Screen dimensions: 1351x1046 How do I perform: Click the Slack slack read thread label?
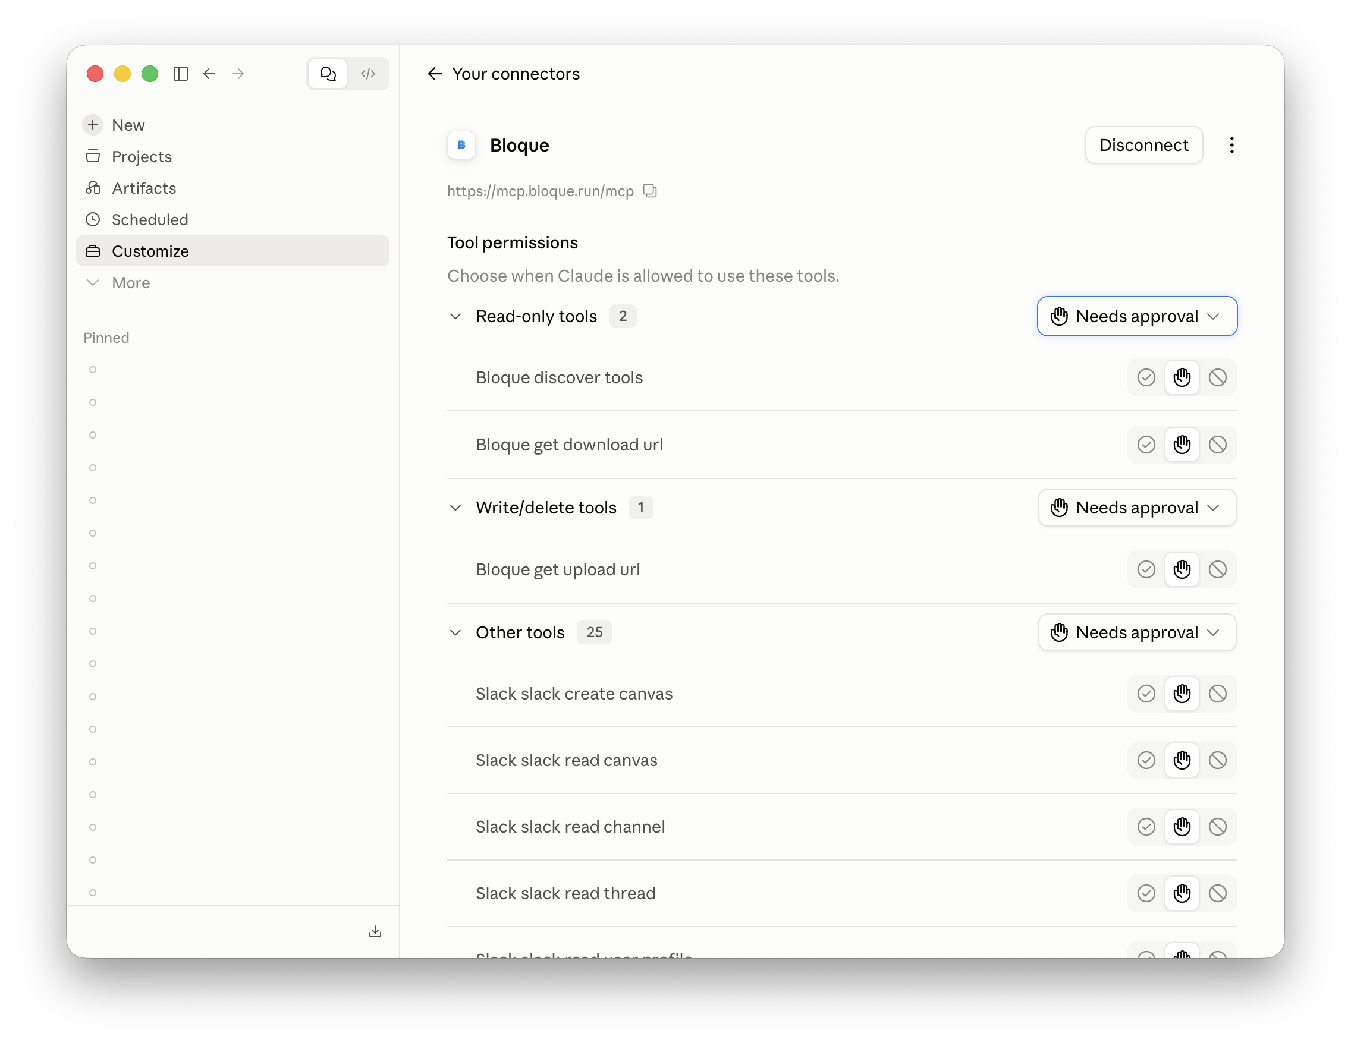pyautogui.click(x=565, y=893)
